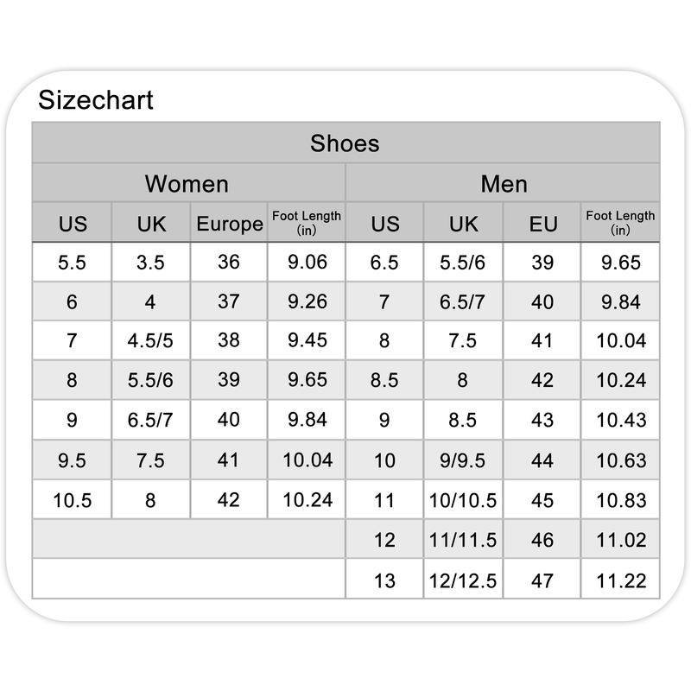Click the Men's Foot Length column header
The height and width of the screenshot is (691, 691).
[620, 222]
